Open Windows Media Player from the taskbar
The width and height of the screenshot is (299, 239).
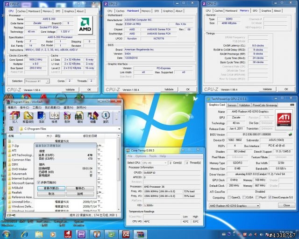point(53,234)
